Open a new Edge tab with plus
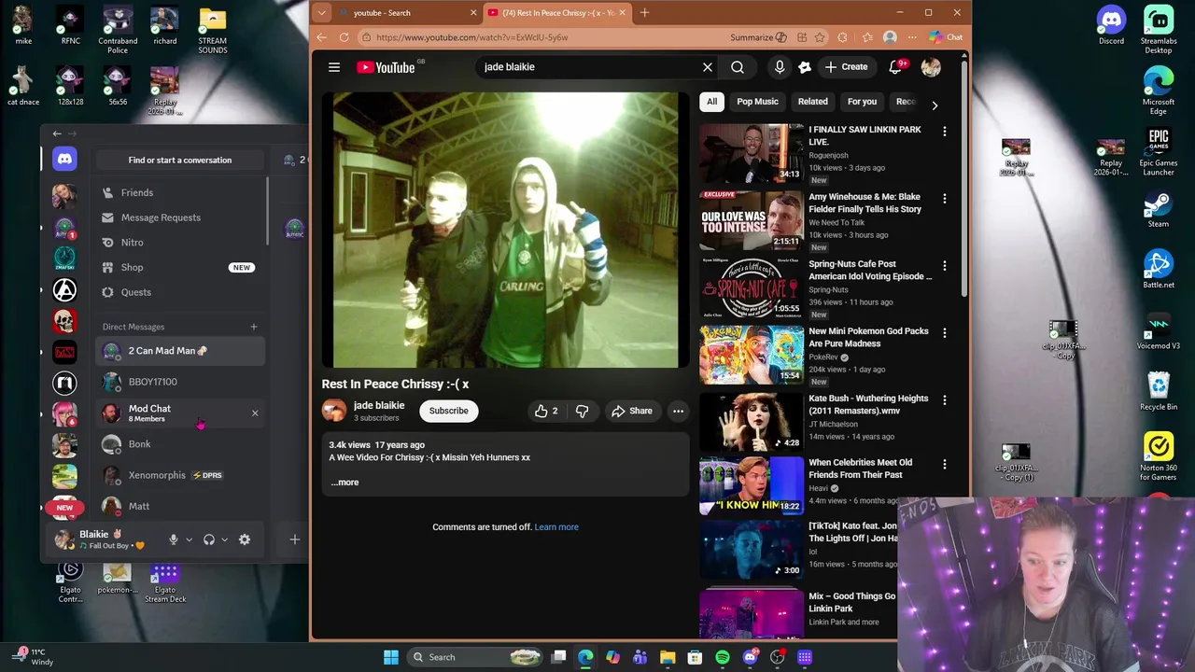 pos(644,13)
